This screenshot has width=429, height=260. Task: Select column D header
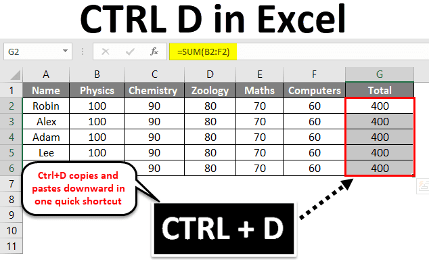point(210,74)
